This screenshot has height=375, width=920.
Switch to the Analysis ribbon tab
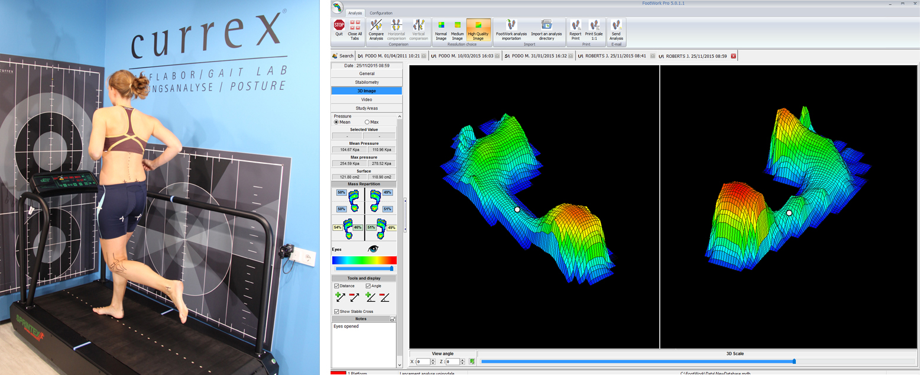coord(355,12)
